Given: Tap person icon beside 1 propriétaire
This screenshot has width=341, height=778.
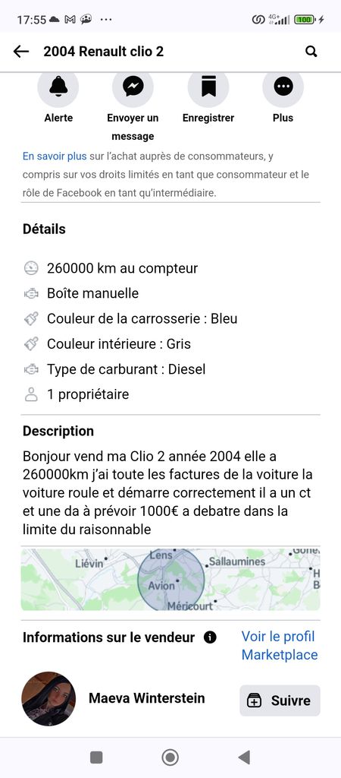Looking at the screenshot, I should 31,395.
